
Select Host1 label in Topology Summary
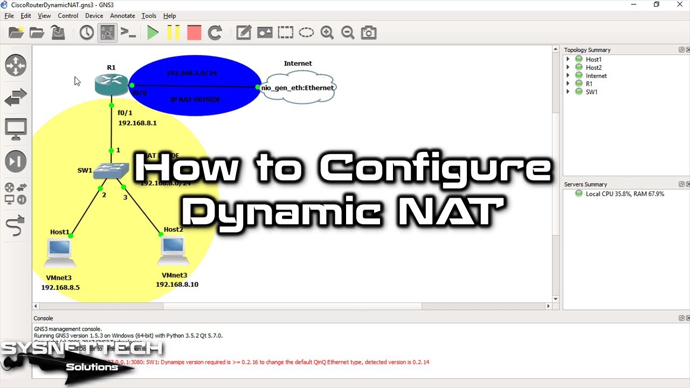(594, 59)
